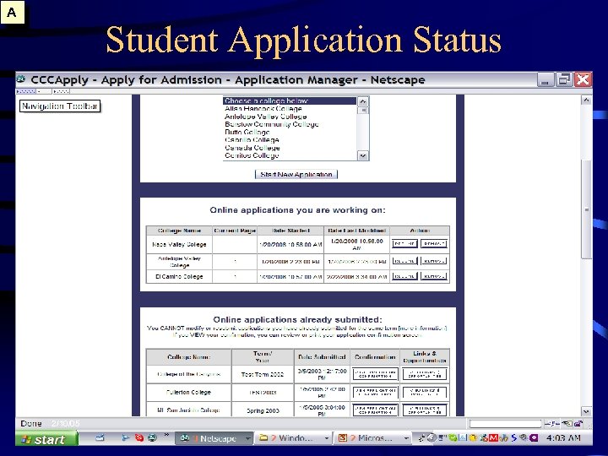Click the red quick launch icon

click(x=138, y=438)
